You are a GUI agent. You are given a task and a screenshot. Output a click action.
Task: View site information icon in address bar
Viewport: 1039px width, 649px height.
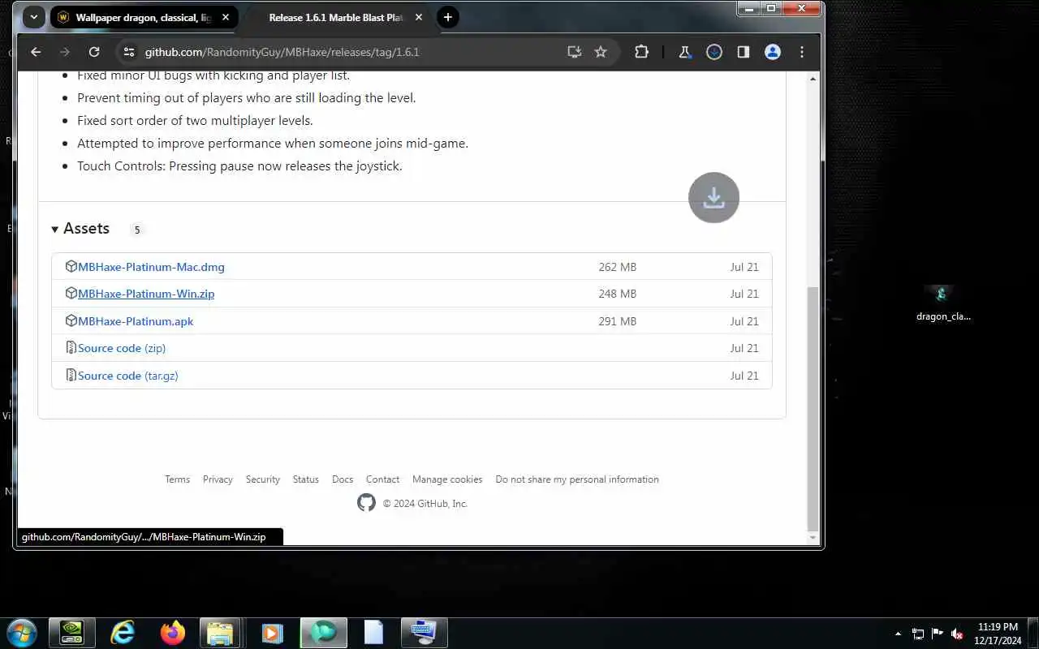(x=128, y=52)
